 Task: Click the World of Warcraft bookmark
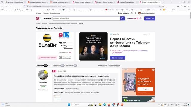click(x=113, y=10)
